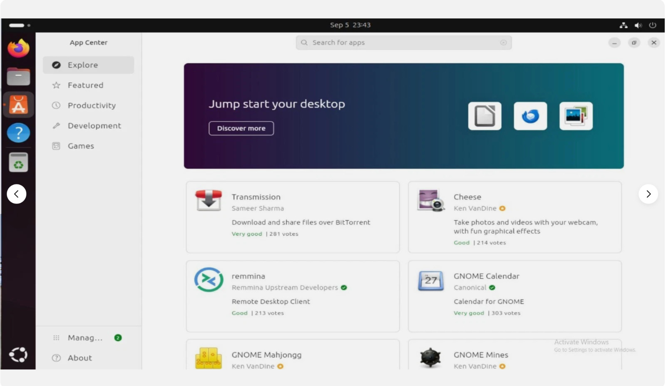The width and height of the screenshot is (666, 386).
Task: Open the GNOME Calendar app title
Action: (487, 276)
